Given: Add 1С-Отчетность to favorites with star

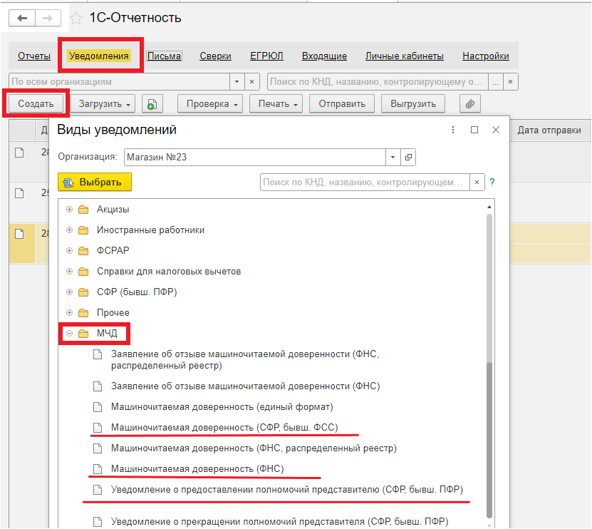Looking at the screenshot, I should pos(76,18).
